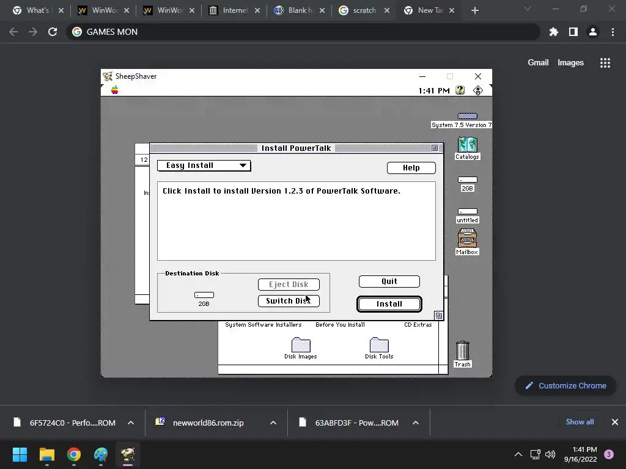Click the installer window resize box

coord(439,316)
